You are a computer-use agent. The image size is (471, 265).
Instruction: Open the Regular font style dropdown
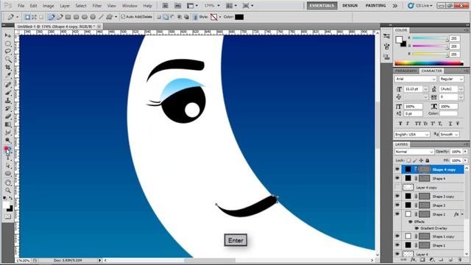point(451,79)
